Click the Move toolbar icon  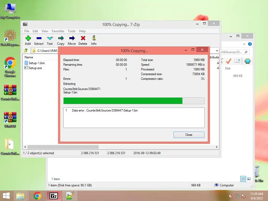tap(72, 38)
